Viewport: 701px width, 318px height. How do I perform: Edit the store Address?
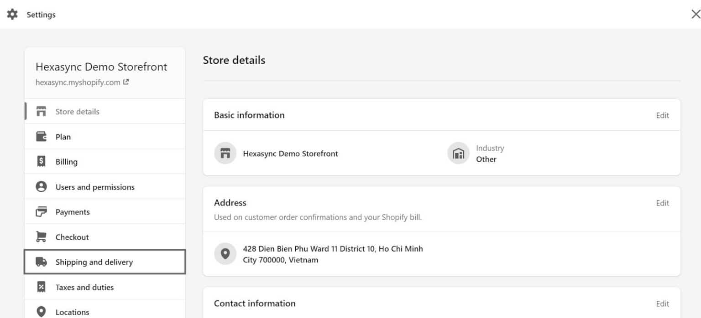(662, 203)
